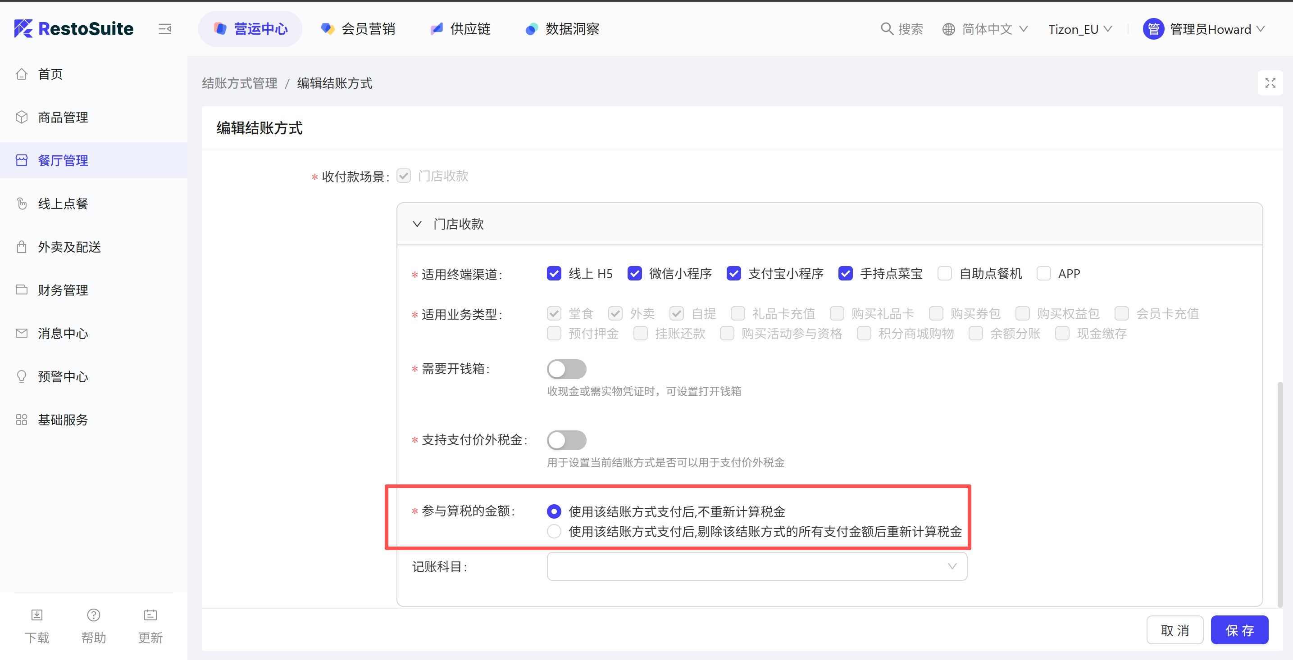Click the 保存 button
1293x660 pixels.
click(1239, 630)
